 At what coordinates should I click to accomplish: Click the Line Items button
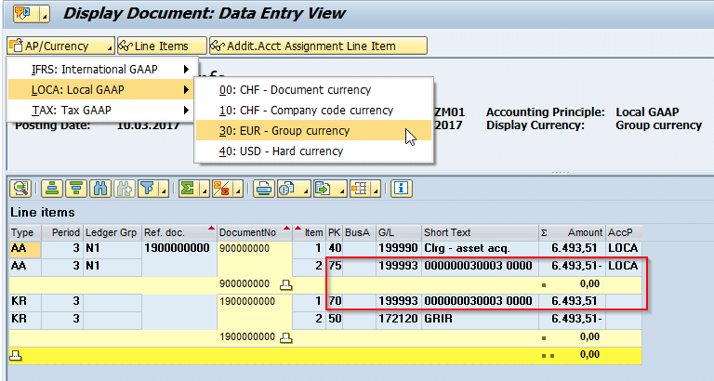click(160, 46)
